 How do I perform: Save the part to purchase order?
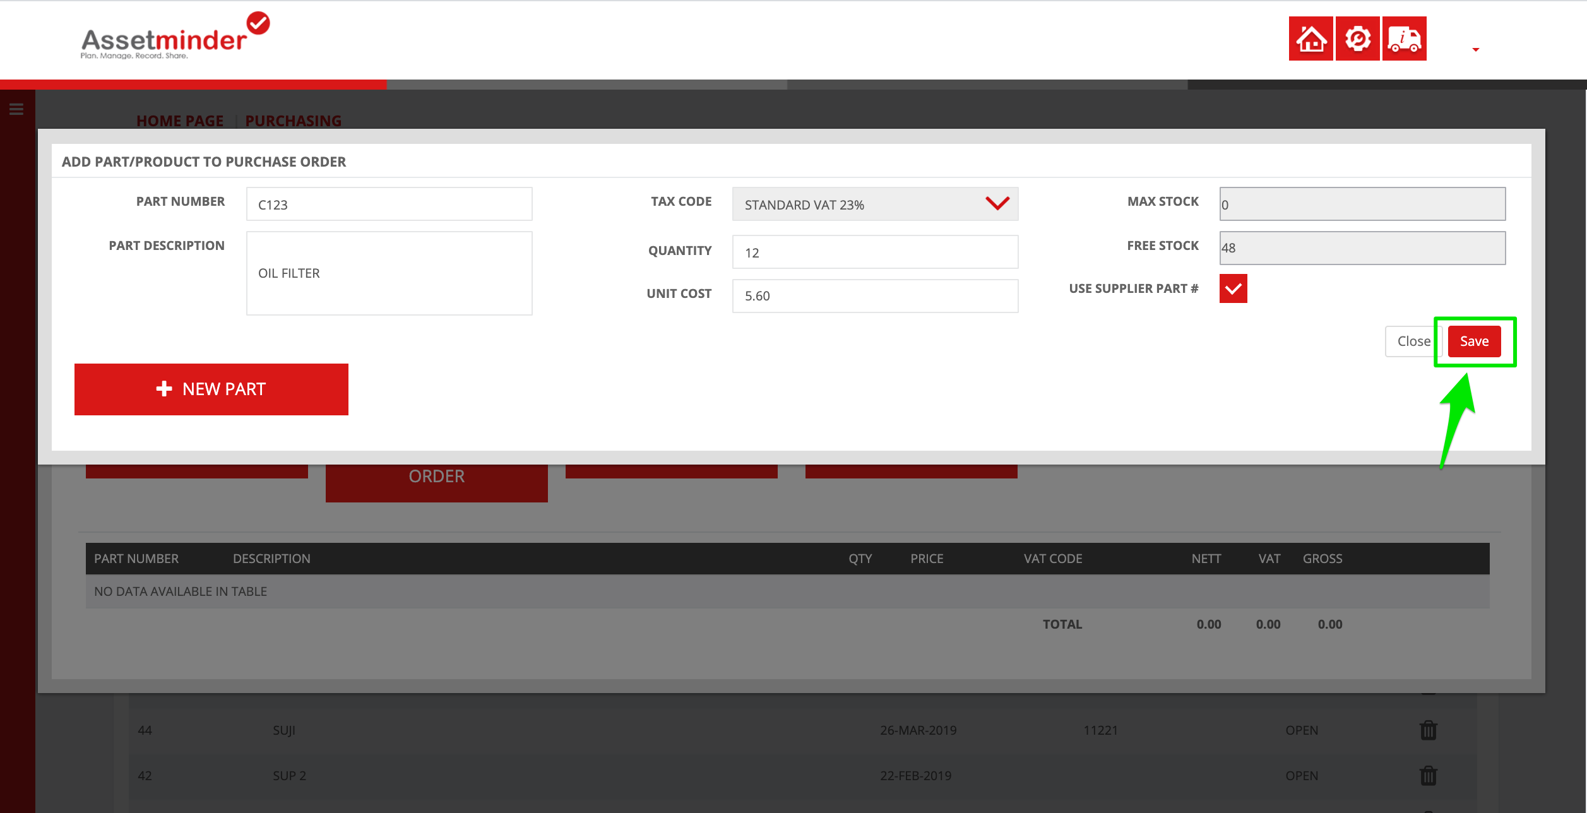coord(1474,341)
